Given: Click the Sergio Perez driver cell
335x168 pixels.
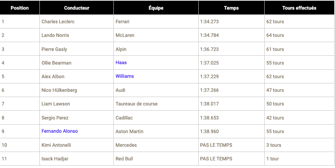Looking at the screenshot, I should pos(55,118).
